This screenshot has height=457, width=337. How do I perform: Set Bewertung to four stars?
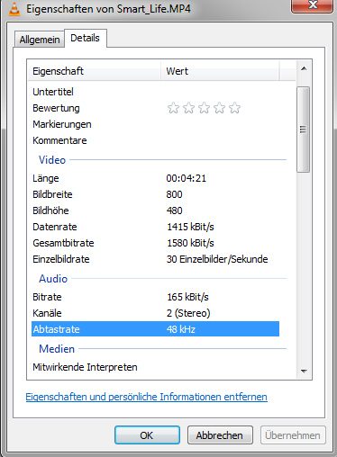tap(219, 108)
